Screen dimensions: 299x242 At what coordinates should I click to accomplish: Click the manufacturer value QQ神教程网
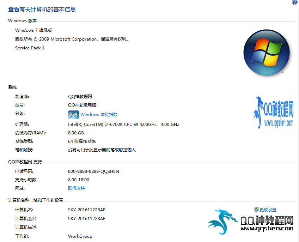click(80, 97)
